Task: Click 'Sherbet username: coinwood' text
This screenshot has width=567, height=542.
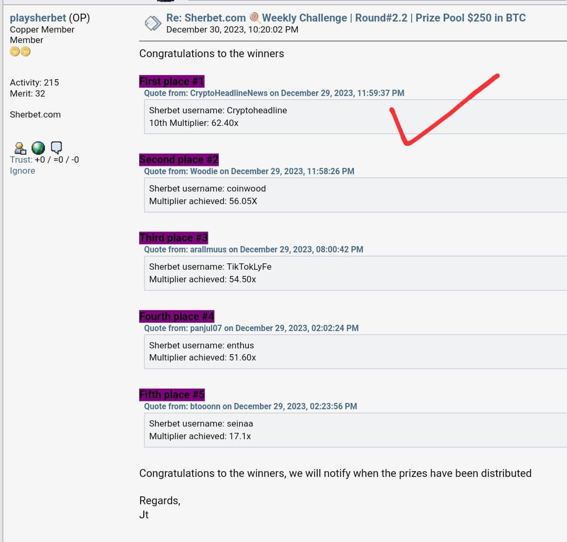Action: coord(207,188)
